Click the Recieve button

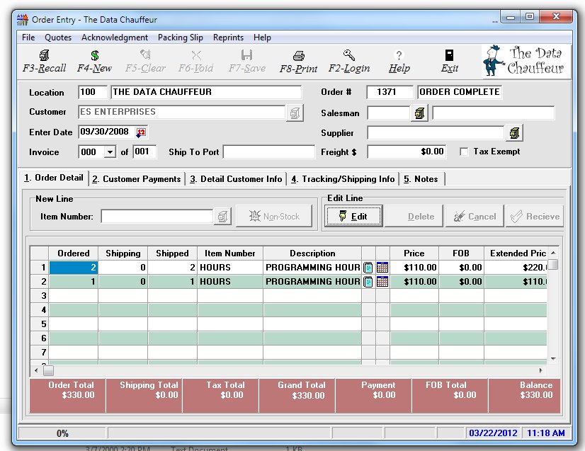(535, 216)
